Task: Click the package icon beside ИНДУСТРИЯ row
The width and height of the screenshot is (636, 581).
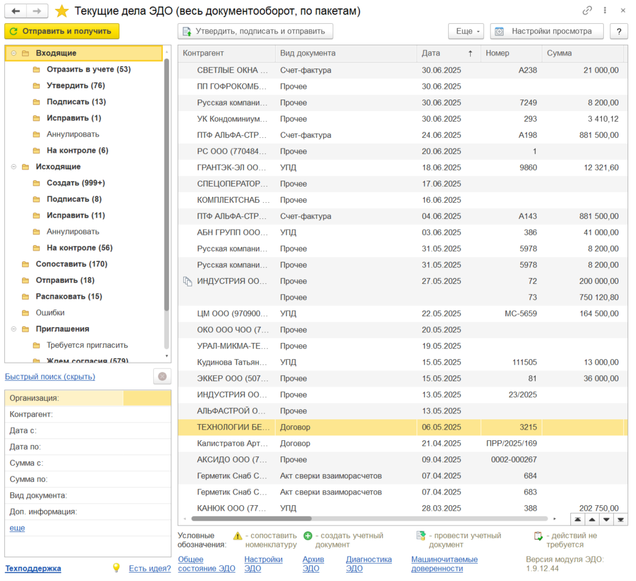Action: [187, 281]
